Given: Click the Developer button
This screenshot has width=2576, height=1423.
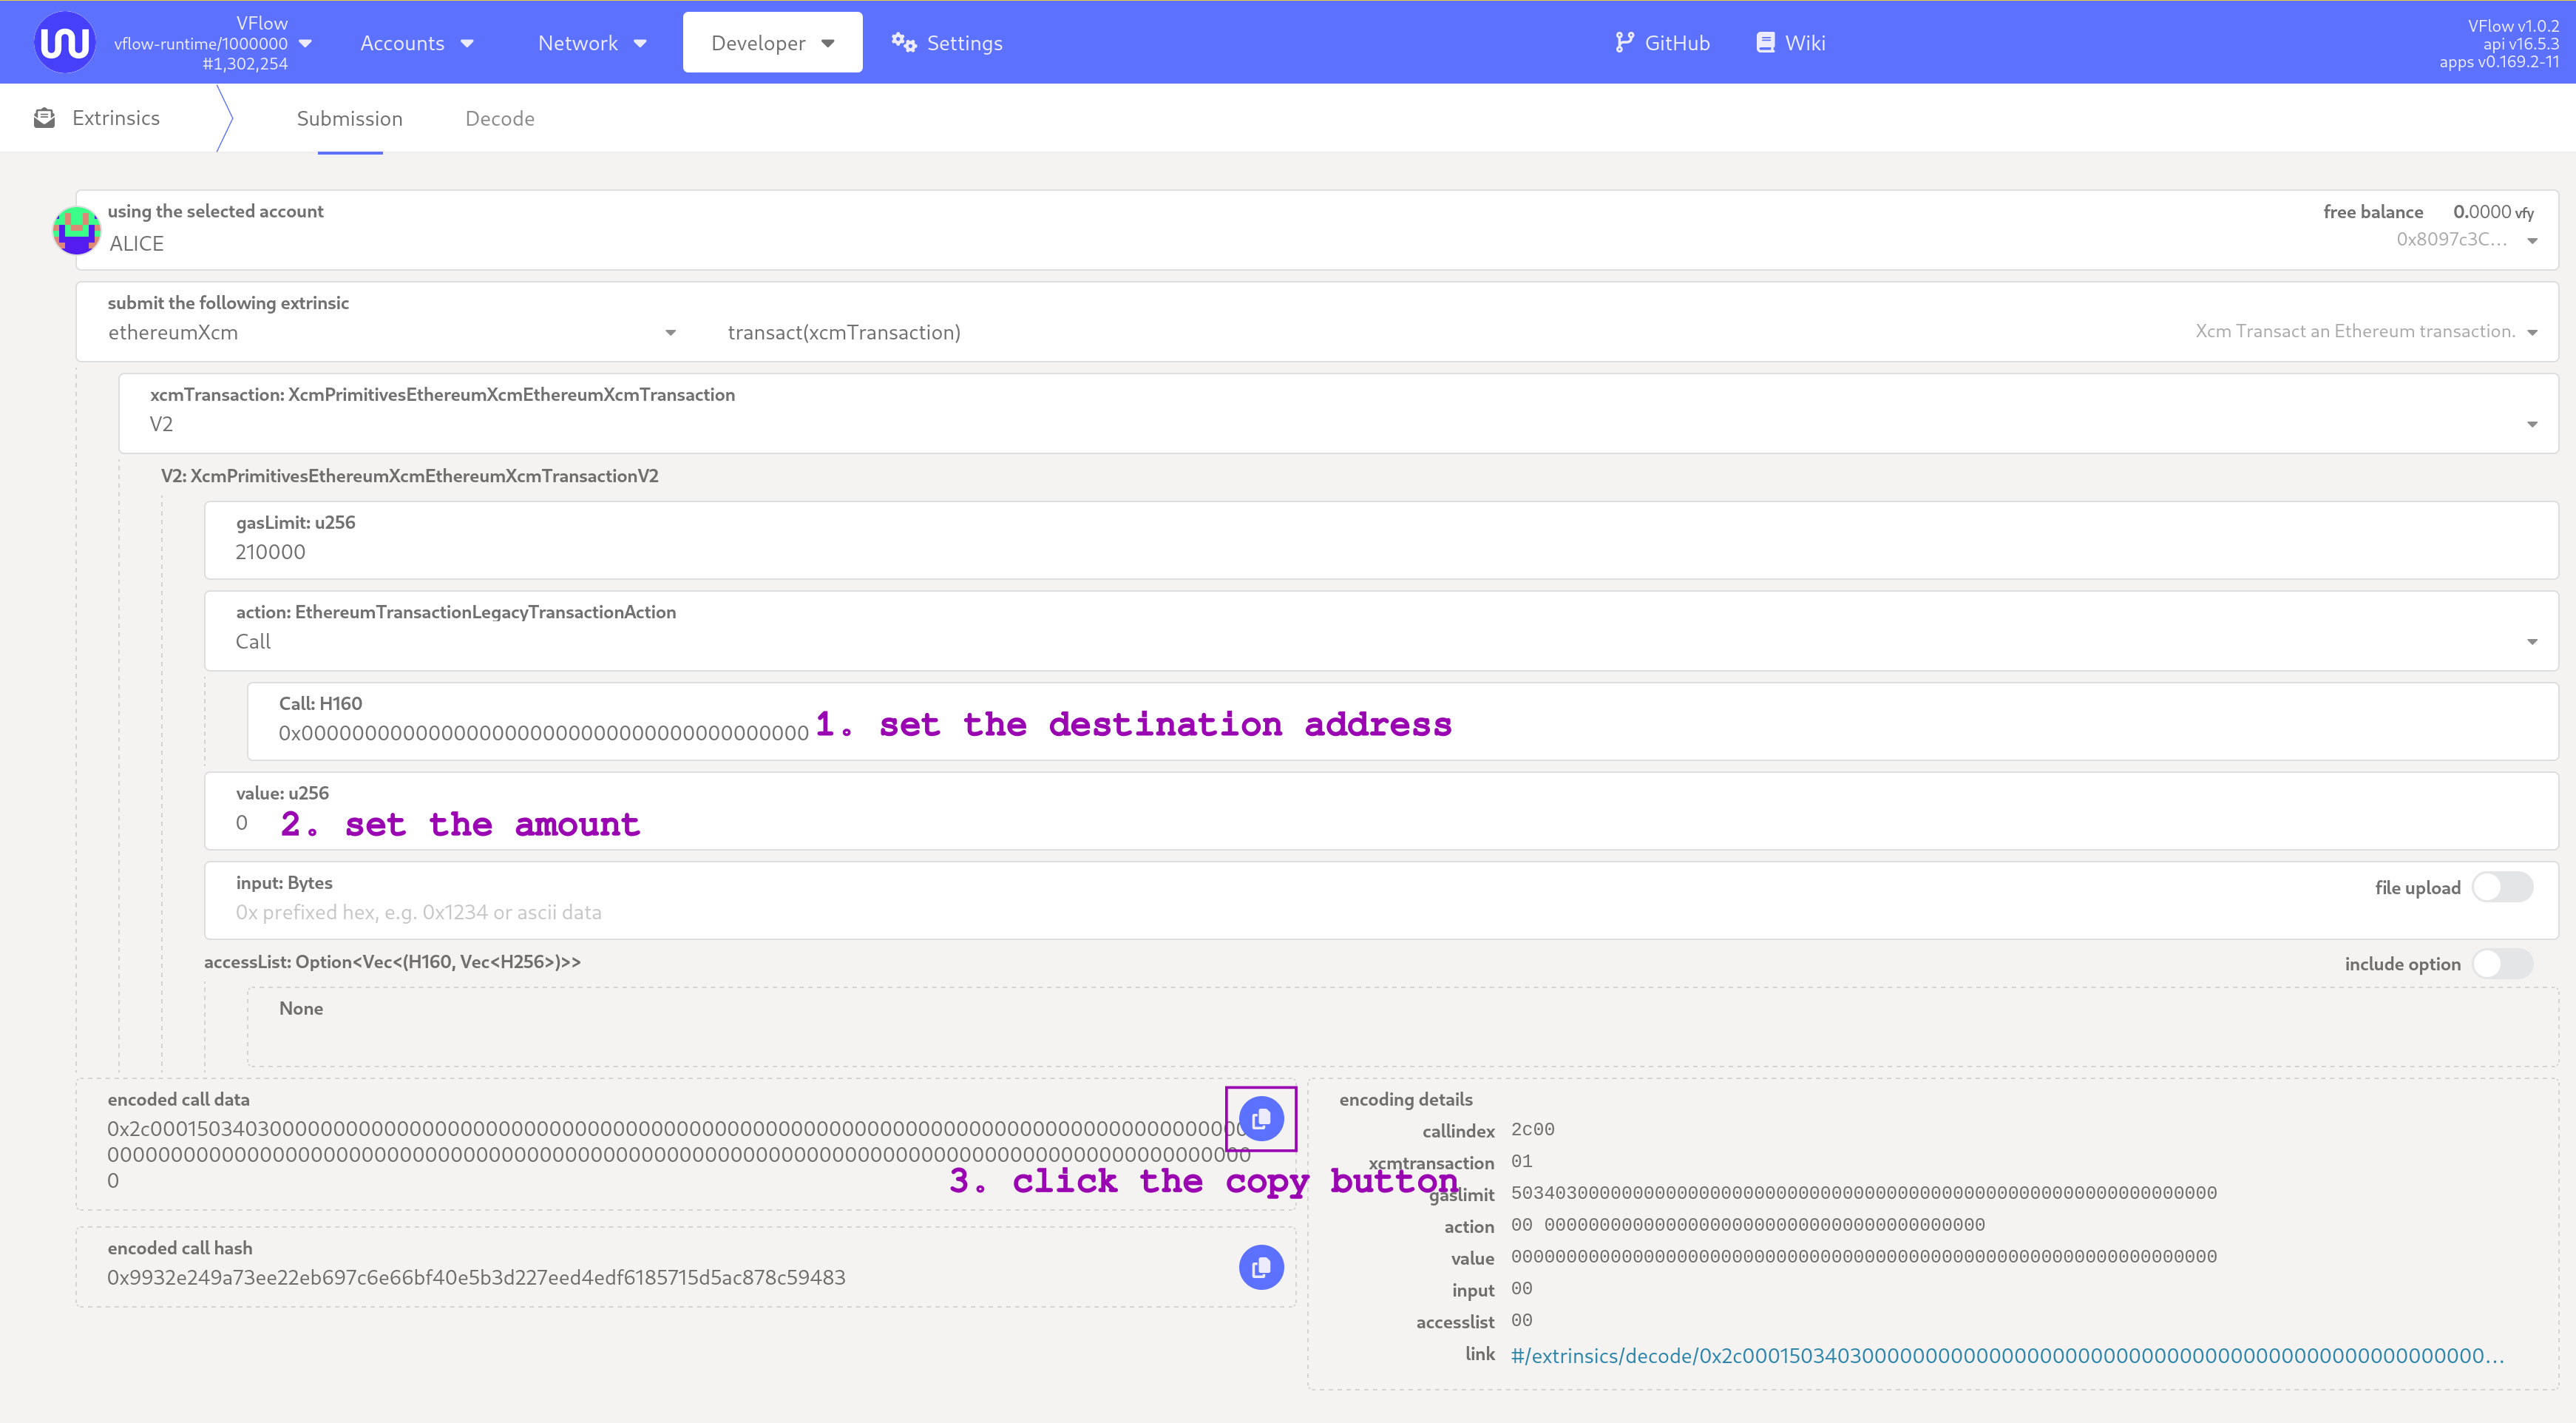Looking at the screenshot, I should point(772,42).
